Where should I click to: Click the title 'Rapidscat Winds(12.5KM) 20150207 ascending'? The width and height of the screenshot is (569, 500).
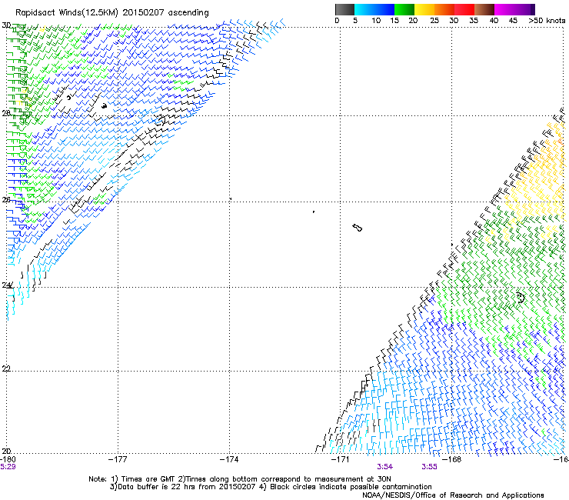point(112,13)
